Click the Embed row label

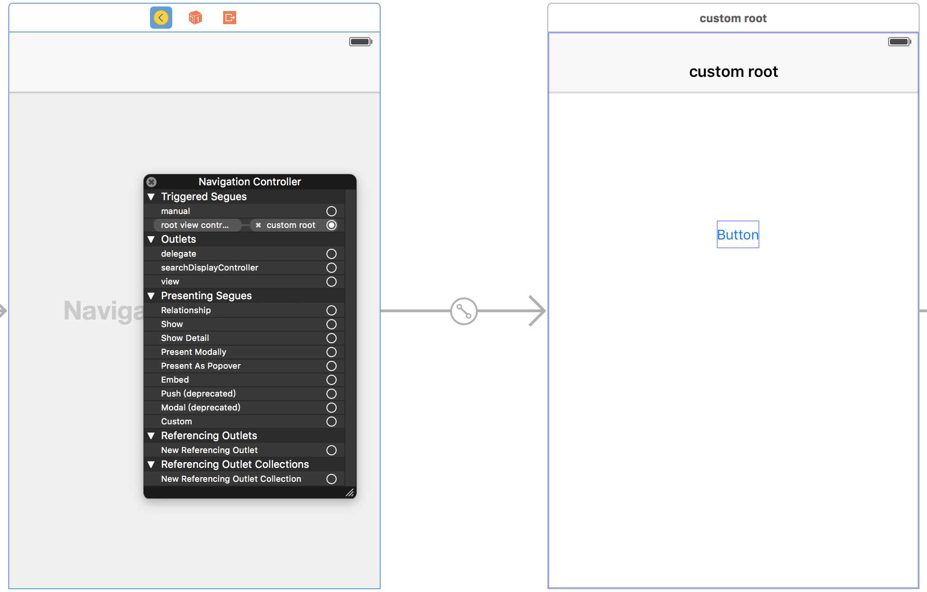click(x=175, y=380)
